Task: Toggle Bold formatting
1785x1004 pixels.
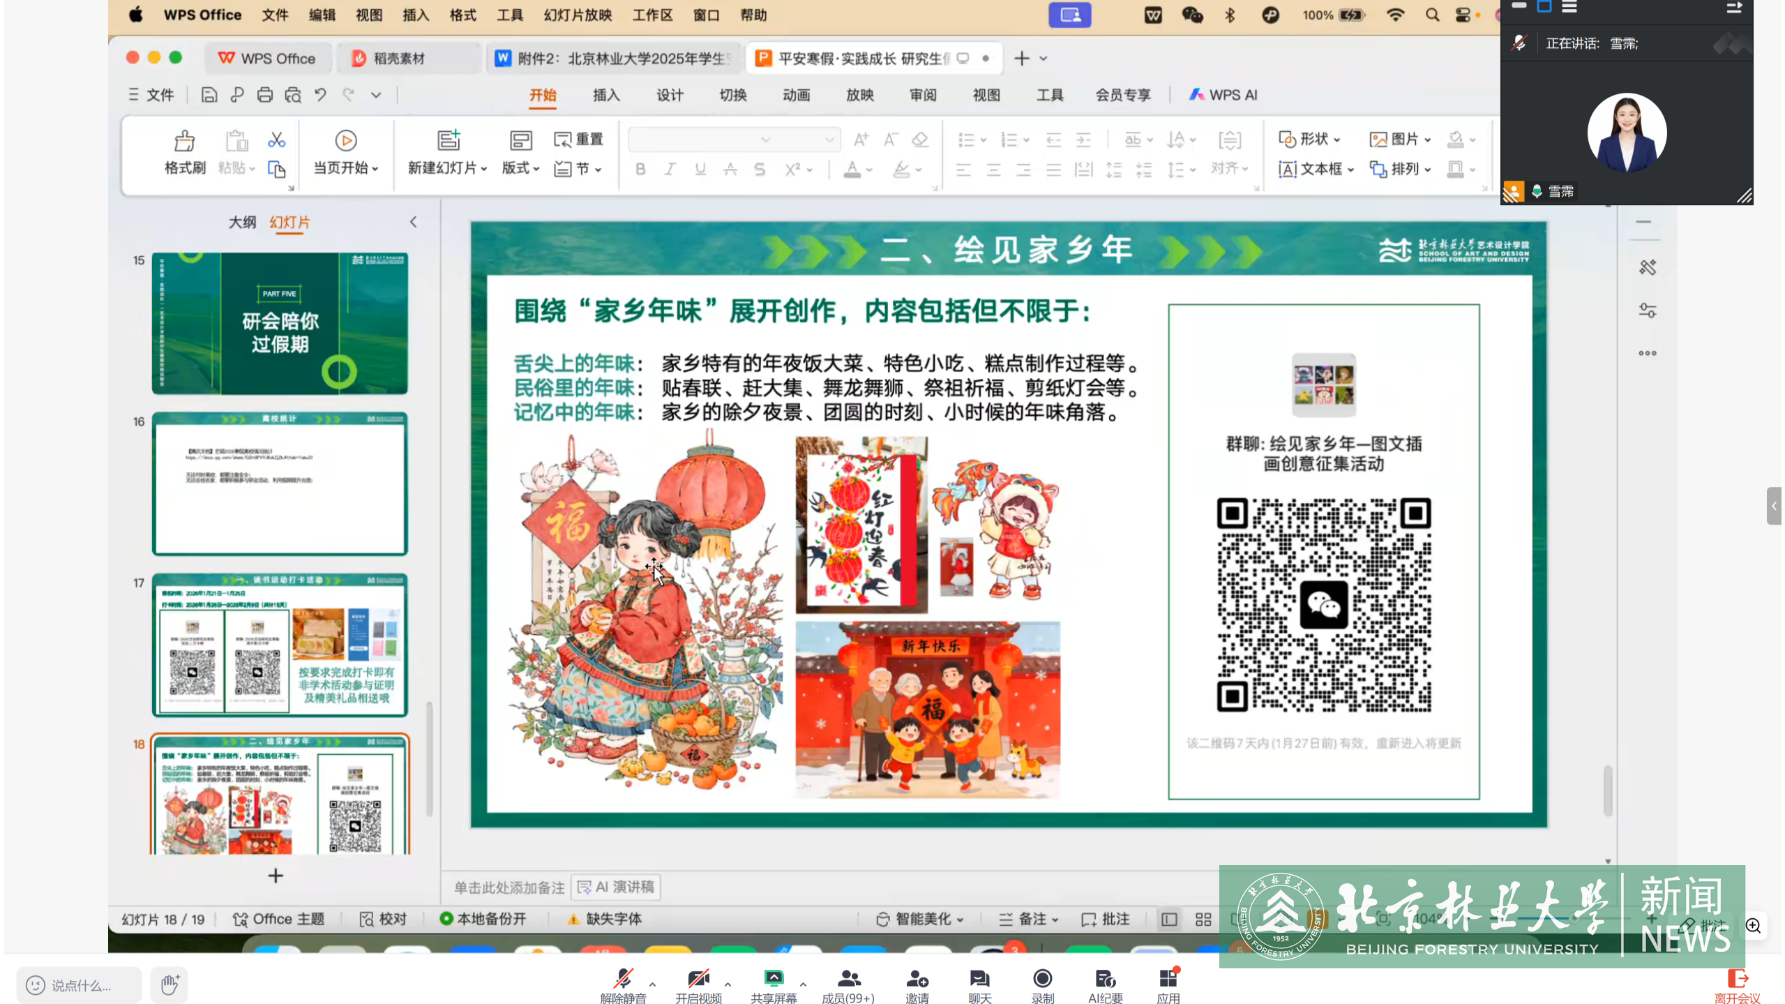Action: 640,170
